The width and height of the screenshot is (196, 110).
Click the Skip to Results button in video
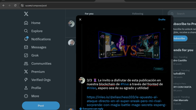(158, 69)
